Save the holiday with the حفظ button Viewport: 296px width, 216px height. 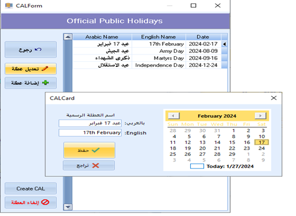pos(89,150)
